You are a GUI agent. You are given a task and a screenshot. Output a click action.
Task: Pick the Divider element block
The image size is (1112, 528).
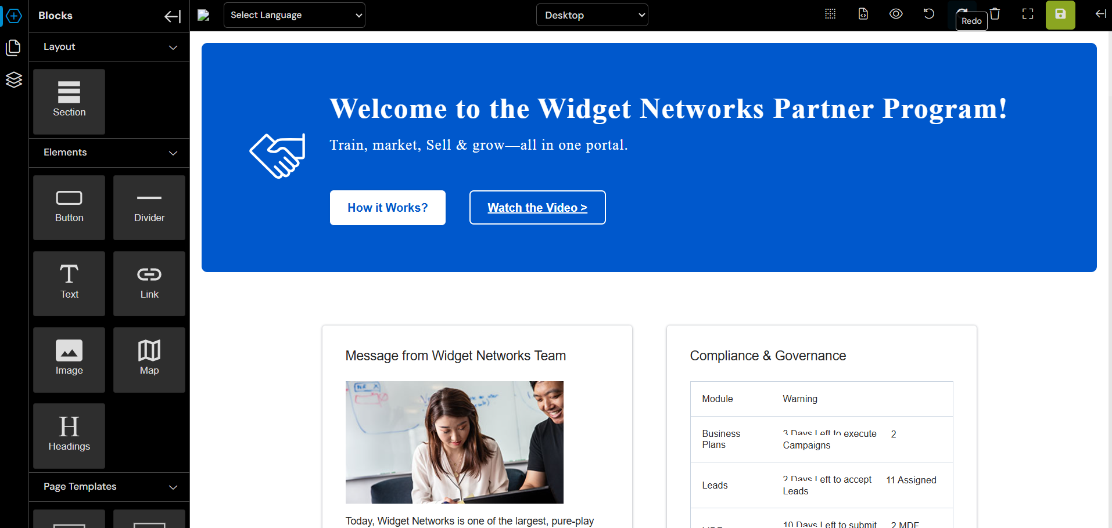(x=149, y=207)
